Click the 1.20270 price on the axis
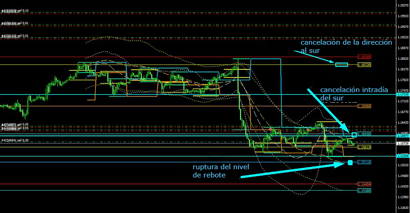 402,5
